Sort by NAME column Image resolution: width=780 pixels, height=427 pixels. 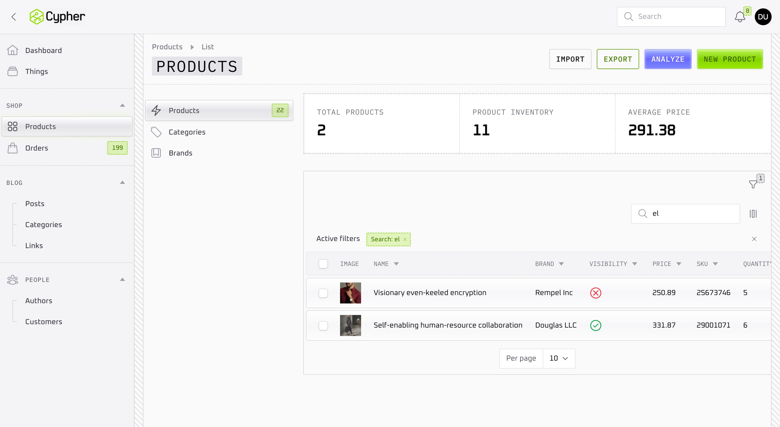[386, 264]
